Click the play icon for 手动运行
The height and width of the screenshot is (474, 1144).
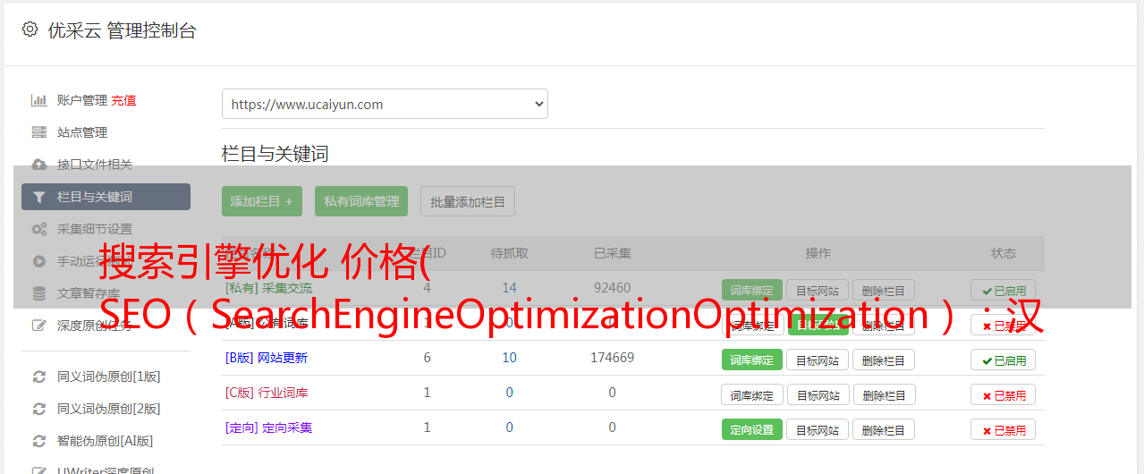pos(38,261)
